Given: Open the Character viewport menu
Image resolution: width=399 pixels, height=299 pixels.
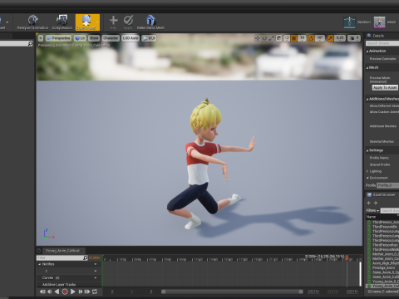Looking at the screenshot, I should [111, 38].
